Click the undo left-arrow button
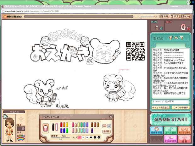This screenshot has width=195, height=146. [x=104, y=126]
